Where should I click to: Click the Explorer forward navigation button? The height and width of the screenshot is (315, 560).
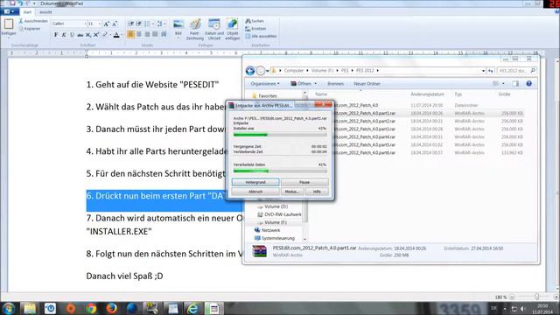click(261, 71)
